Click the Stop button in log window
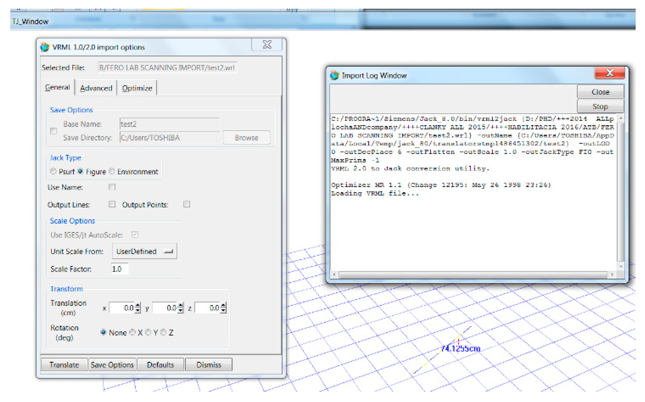645x402 pixels. (x=600, y=107)
